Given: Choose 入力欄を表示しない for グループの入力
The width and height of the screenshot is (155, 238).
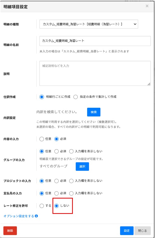Looking at the screenshot, I should coord(71,151).
